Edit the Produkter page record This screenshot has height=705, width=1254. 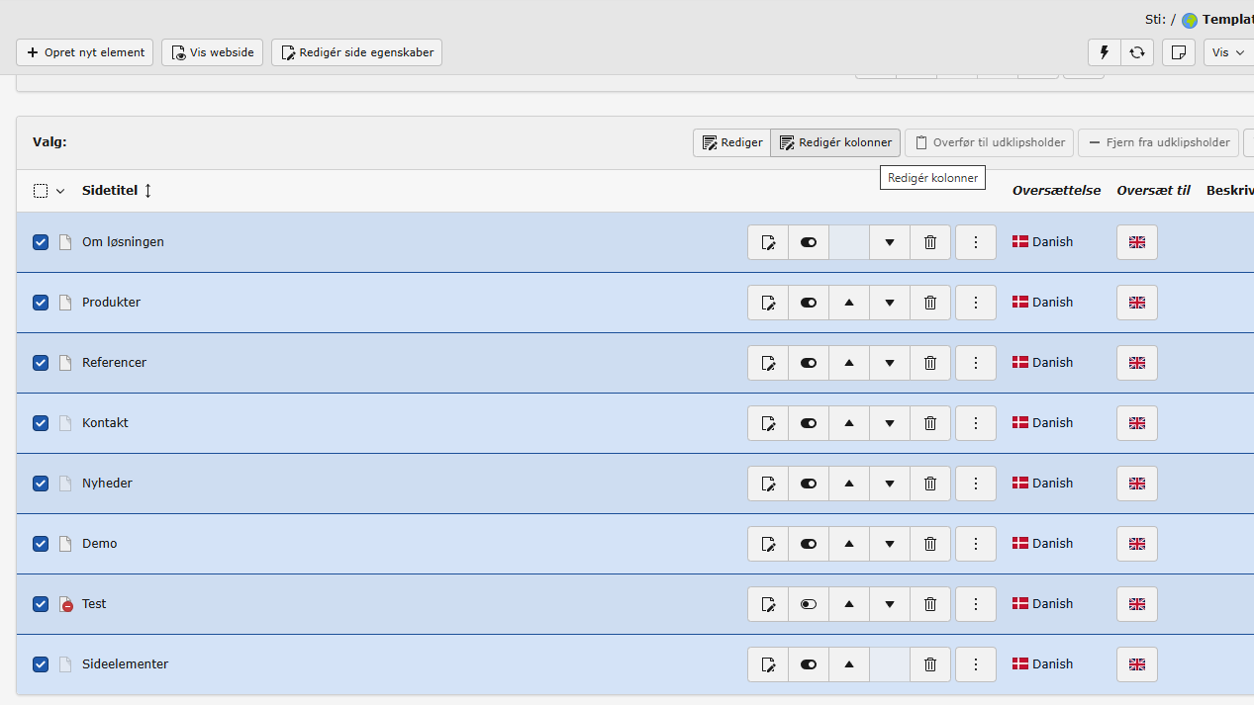click(x=768, y=303)
